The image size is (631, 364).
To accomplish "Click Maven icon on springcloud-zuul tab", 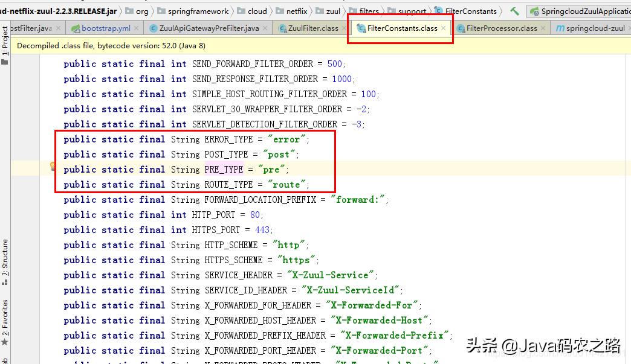I will coord(562,27).
